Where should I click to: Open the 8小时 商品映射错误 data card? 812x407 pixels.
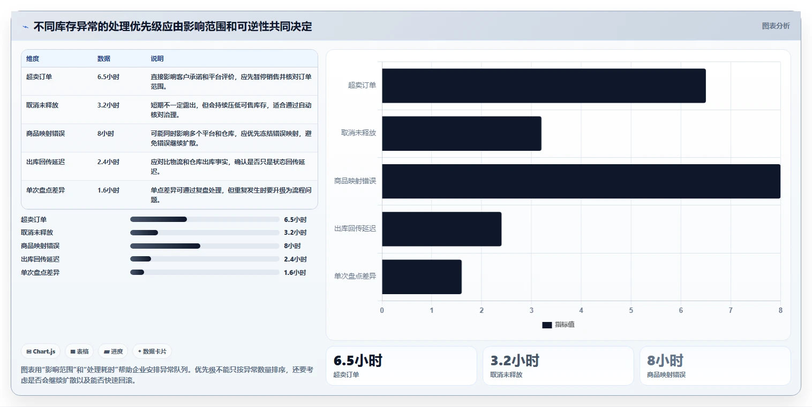[715, 366]
